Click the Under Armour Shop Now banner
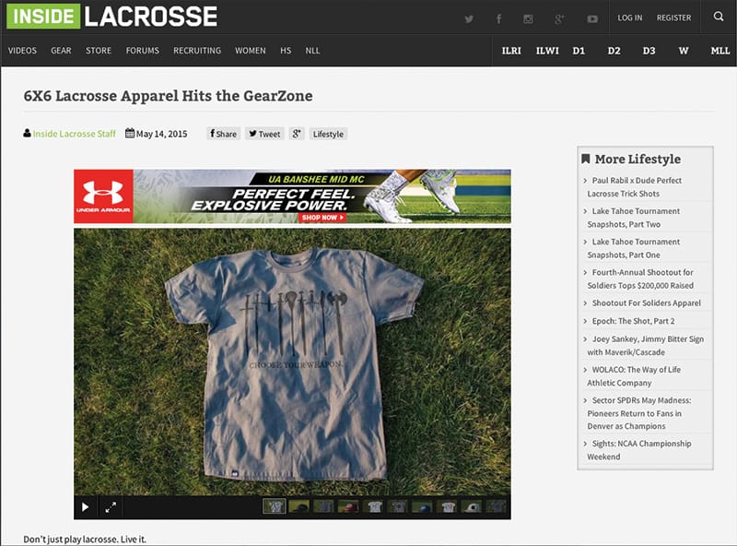 pyautogui.click(x=322, y=218)
